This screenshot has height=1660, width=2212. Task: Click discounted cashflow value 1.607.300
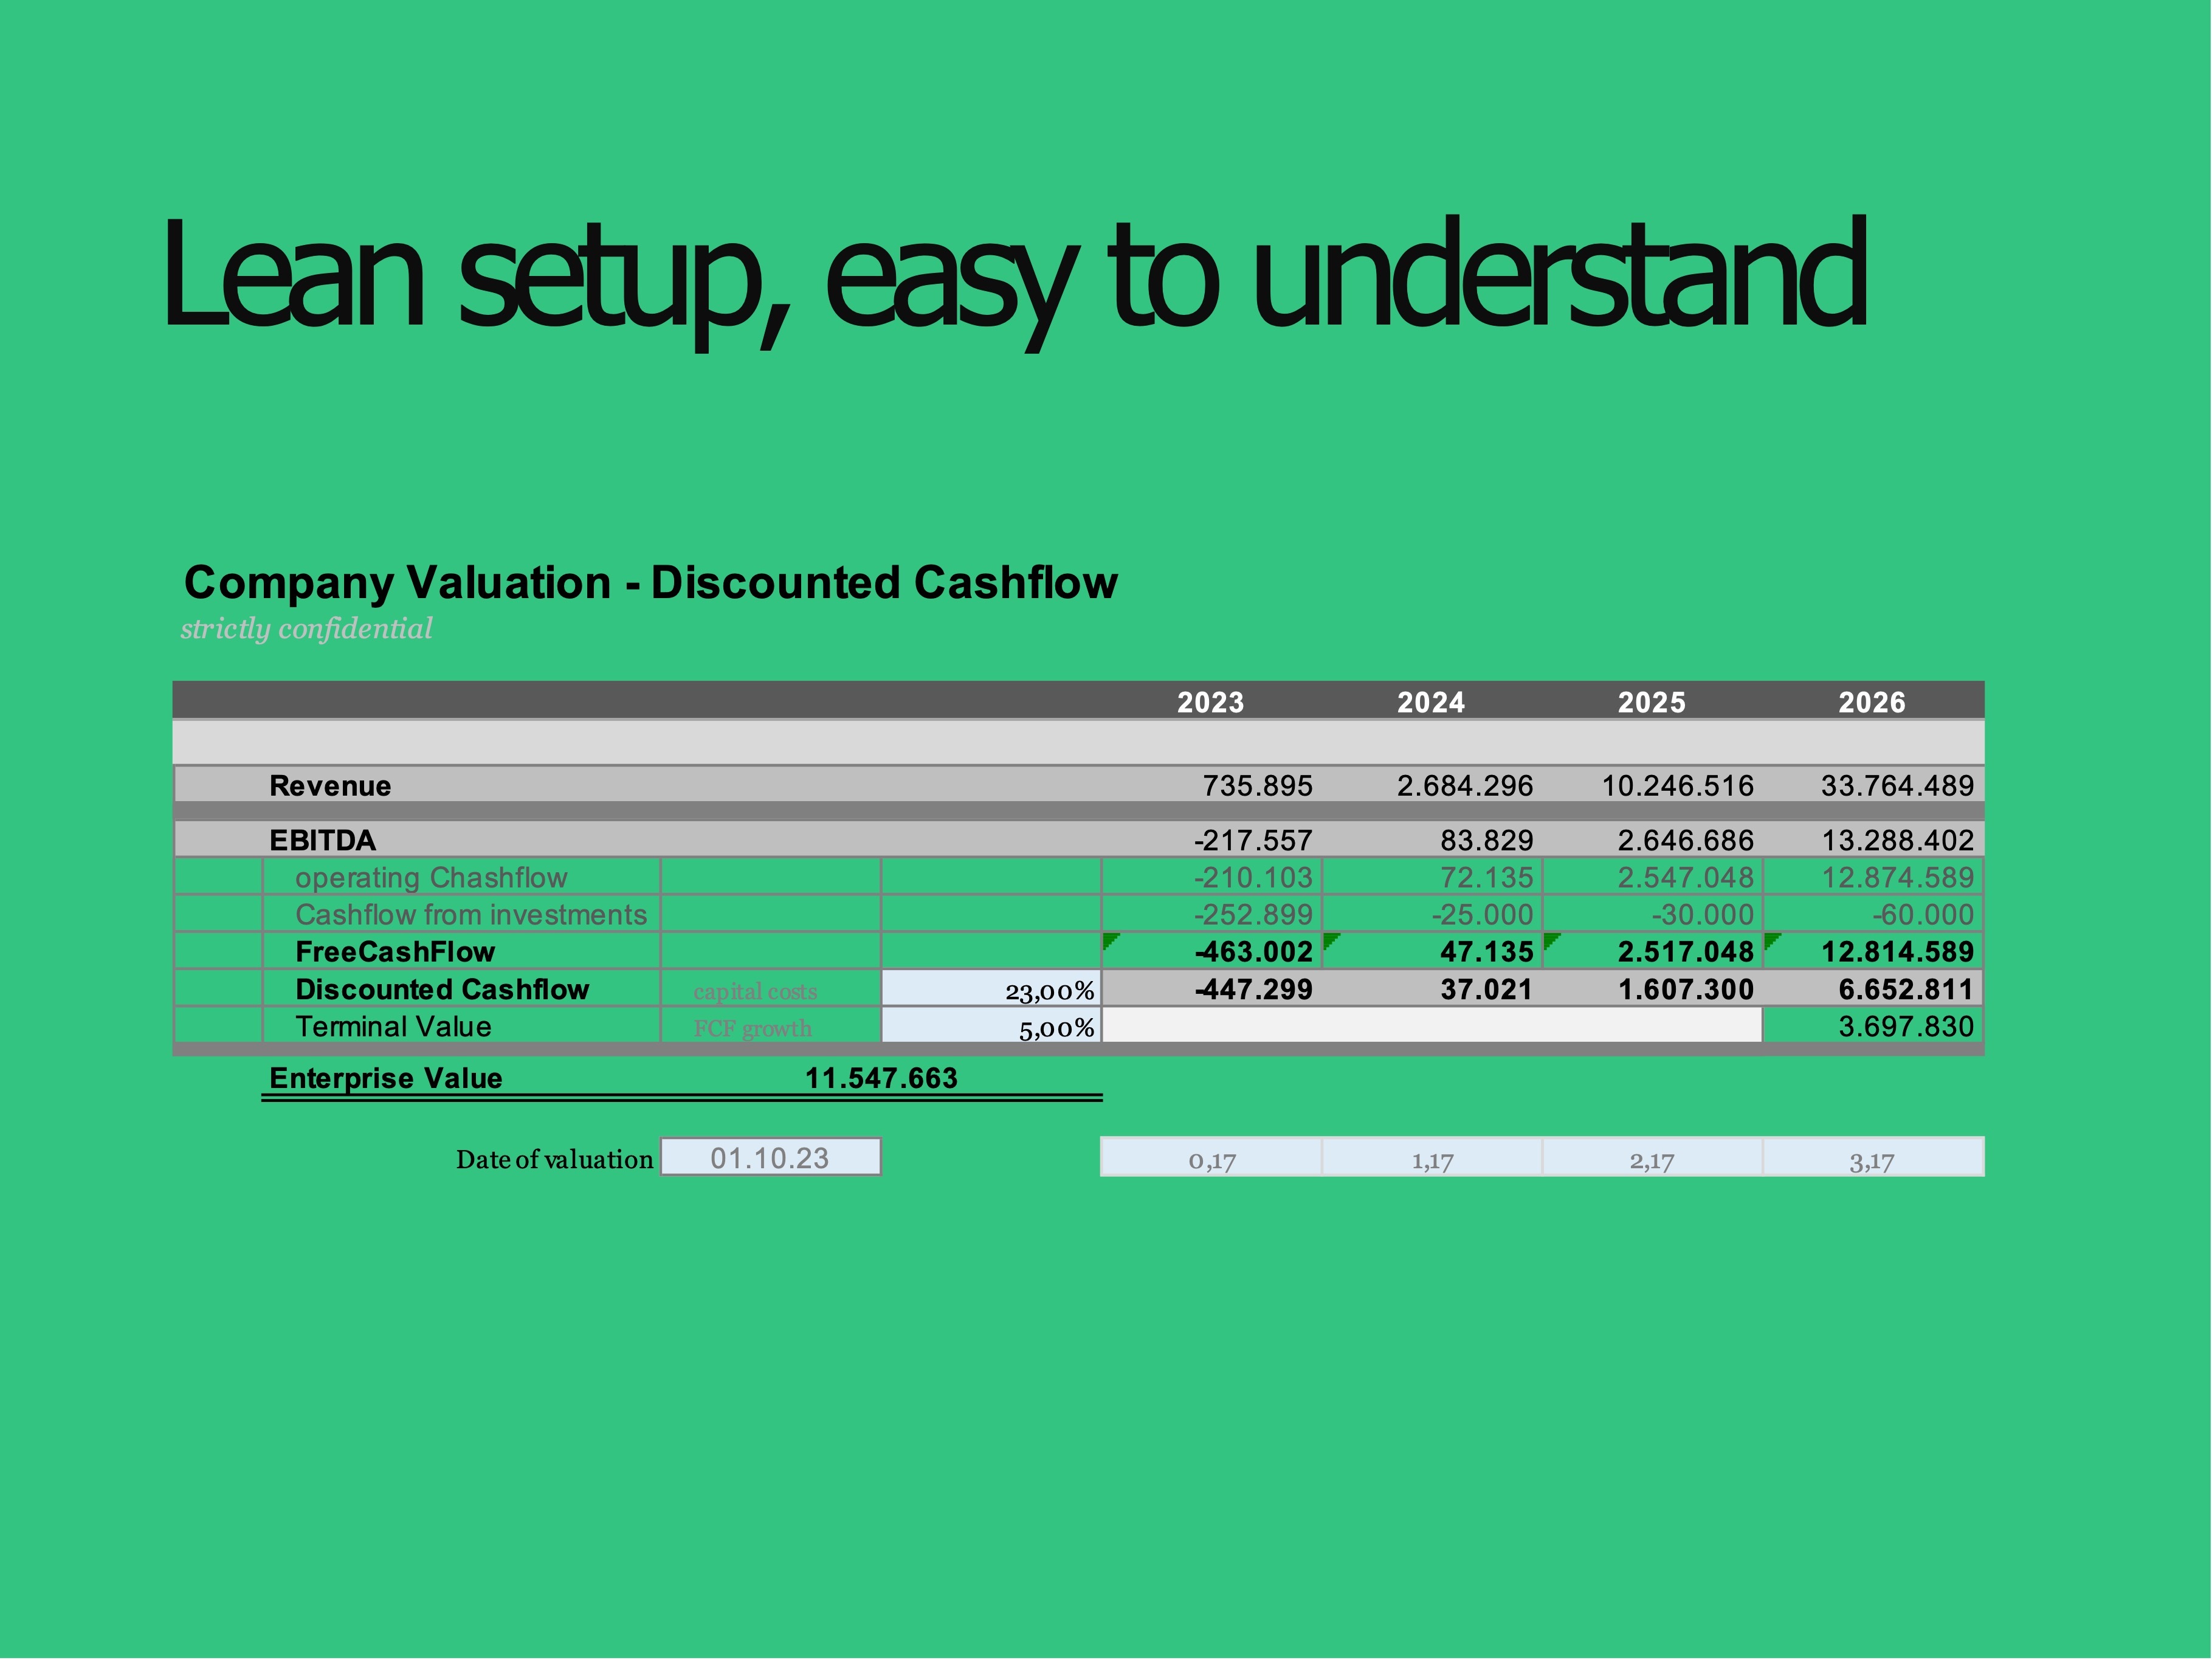(x=1686, y=990)
